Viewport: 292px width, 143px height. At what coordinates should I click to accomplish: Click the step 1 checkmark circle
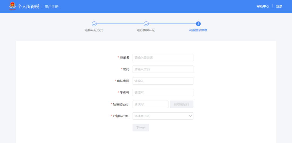point(94,24)
